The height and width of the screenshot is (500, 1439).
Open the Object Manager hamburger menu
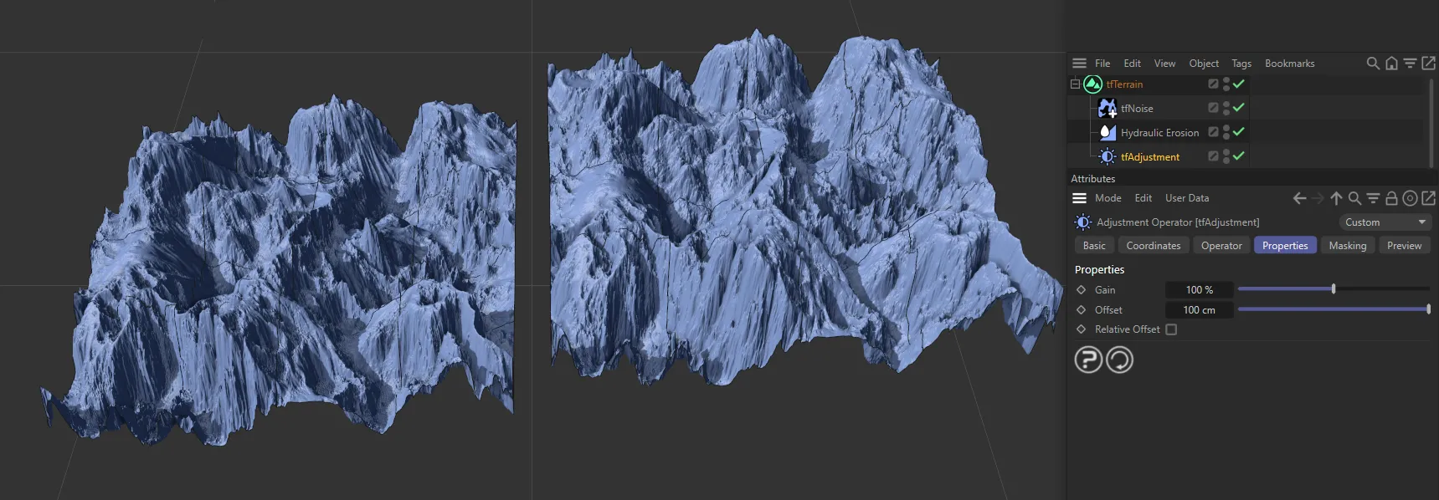[1079, 64]
